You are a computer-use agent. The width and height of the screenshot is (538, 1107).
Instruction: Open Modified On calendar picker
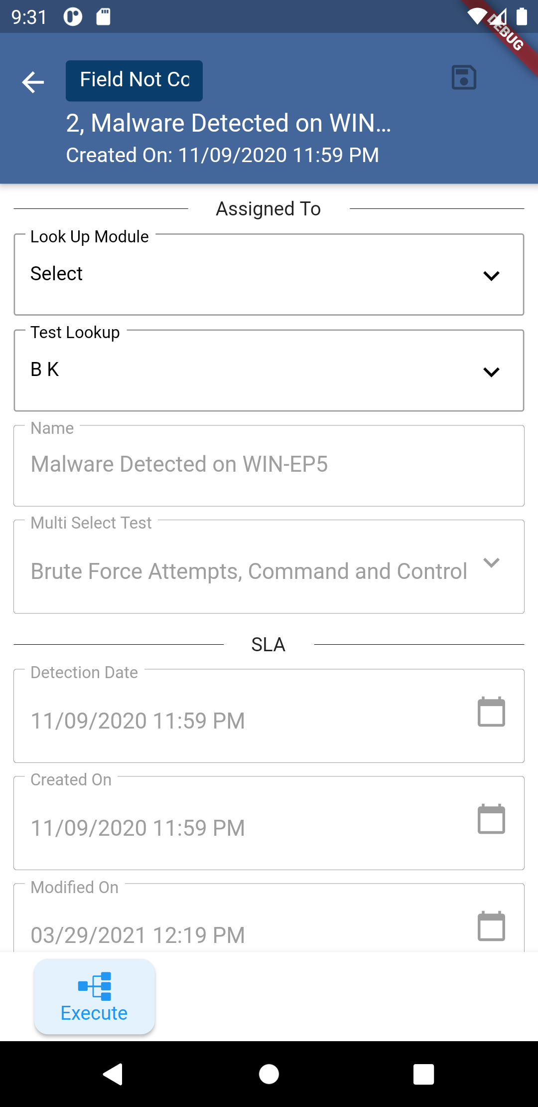[491, 926]
